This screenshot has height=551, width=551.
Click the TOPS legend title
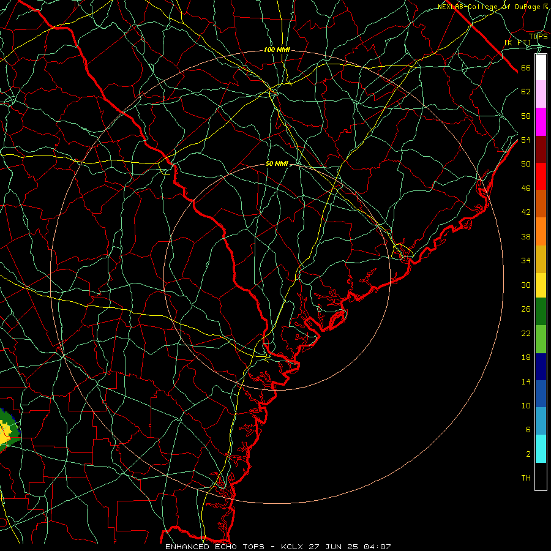(538, 37)
